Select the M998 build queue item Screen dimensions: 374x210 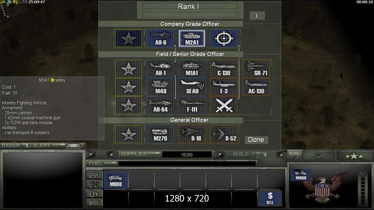click(x=116, y=181)
